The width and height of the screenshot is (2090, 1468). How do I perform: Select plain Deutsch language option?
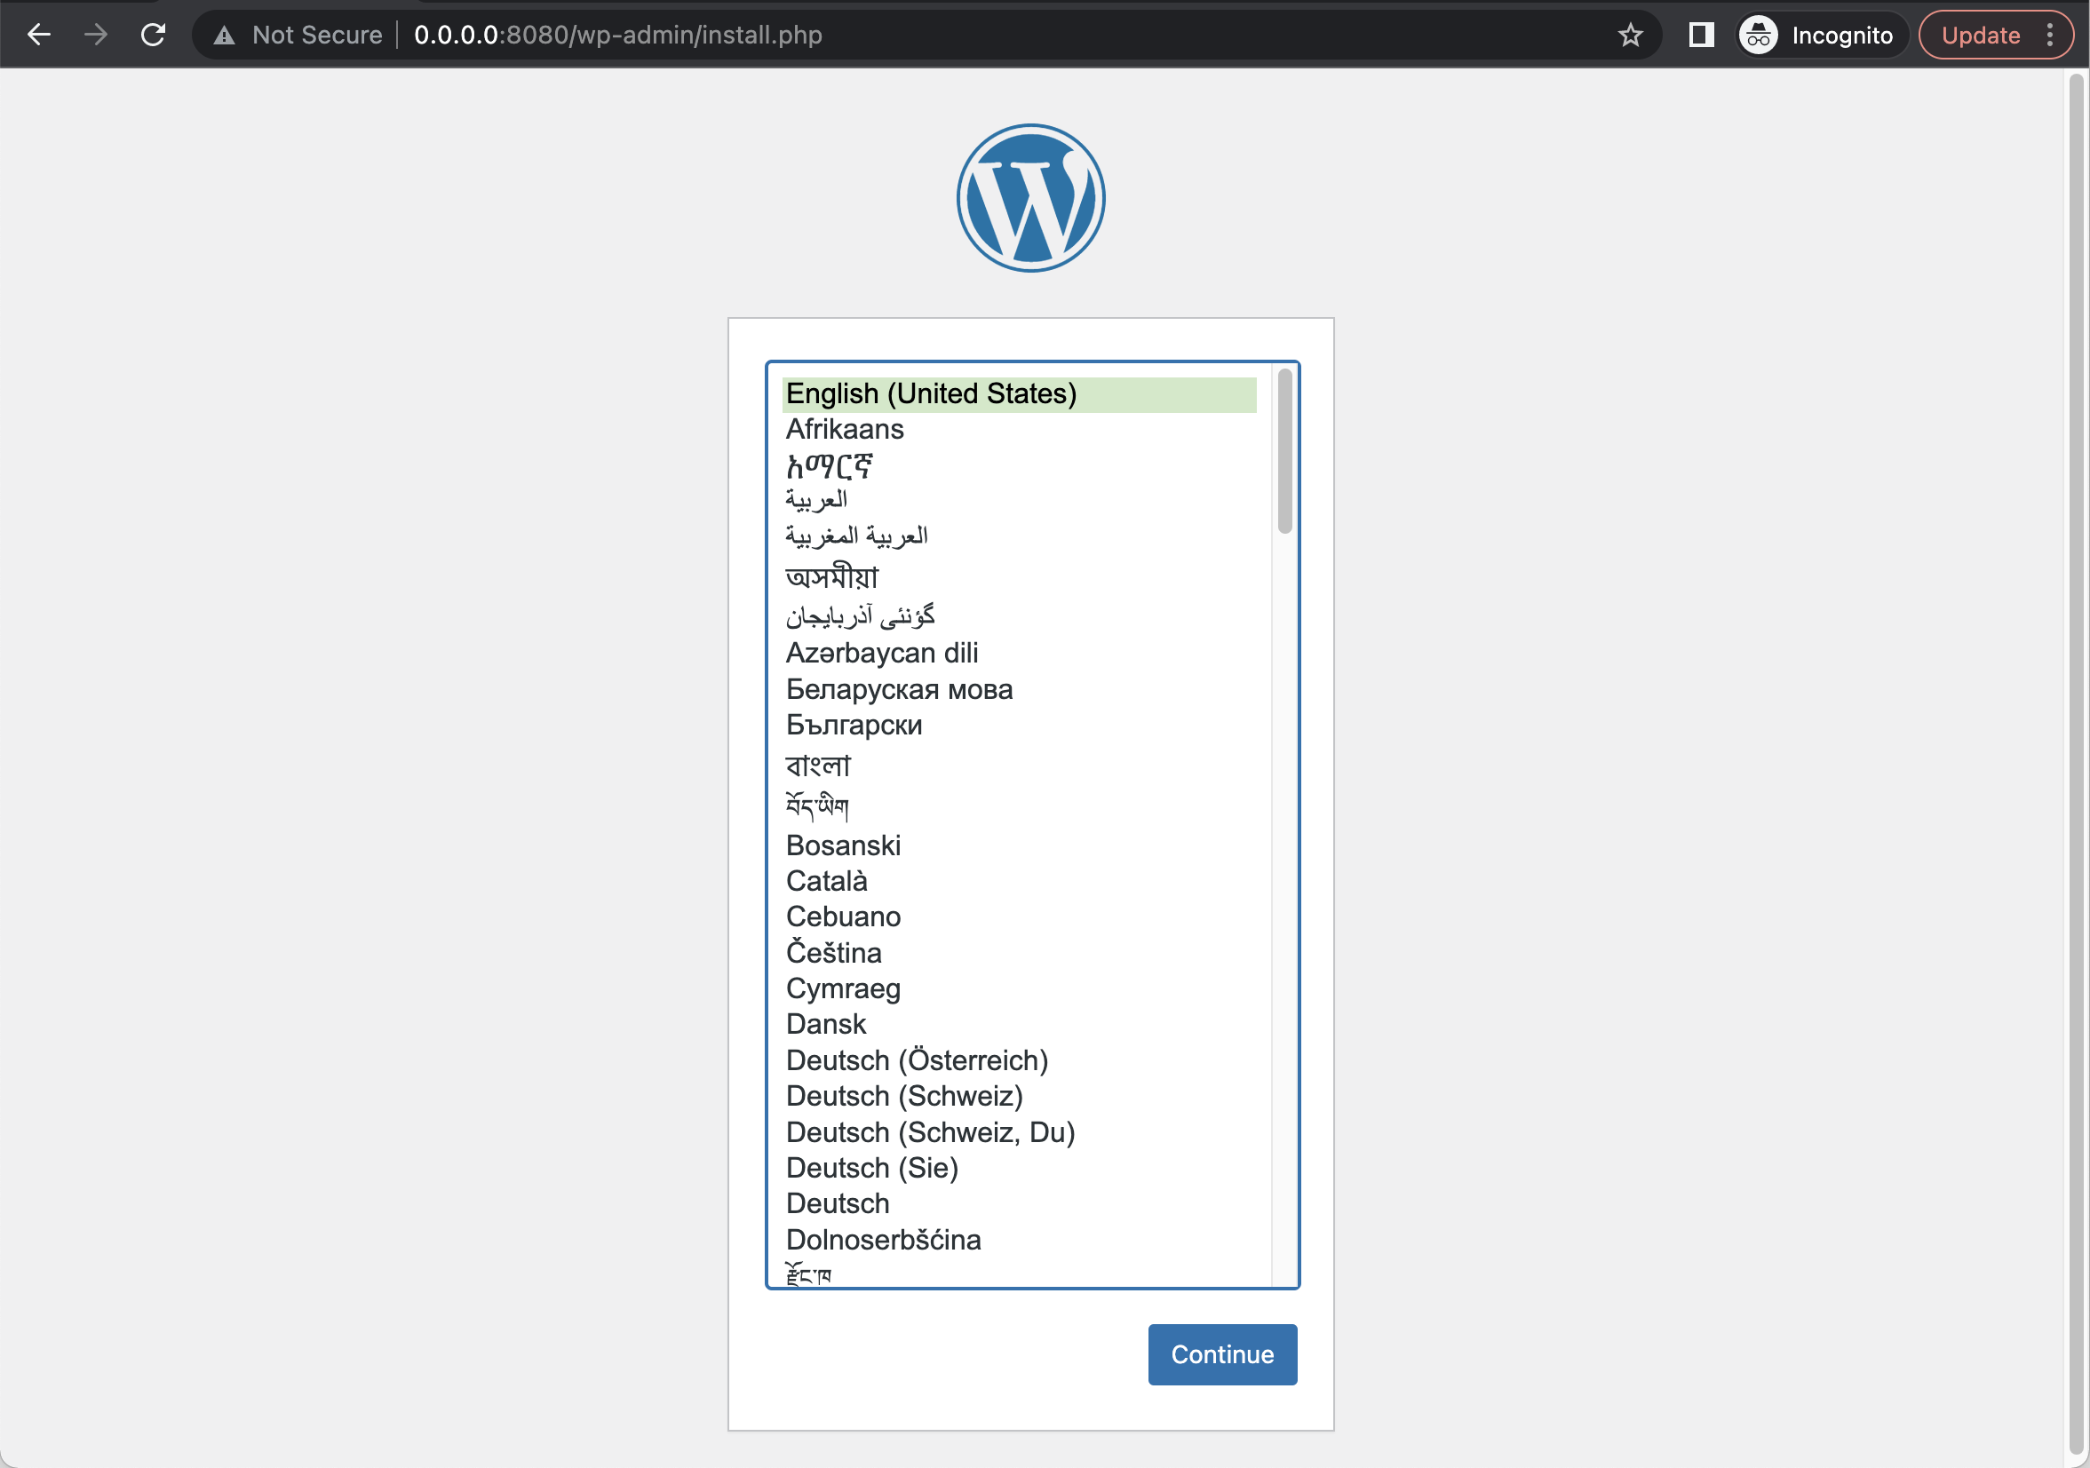point(1019,1204)
